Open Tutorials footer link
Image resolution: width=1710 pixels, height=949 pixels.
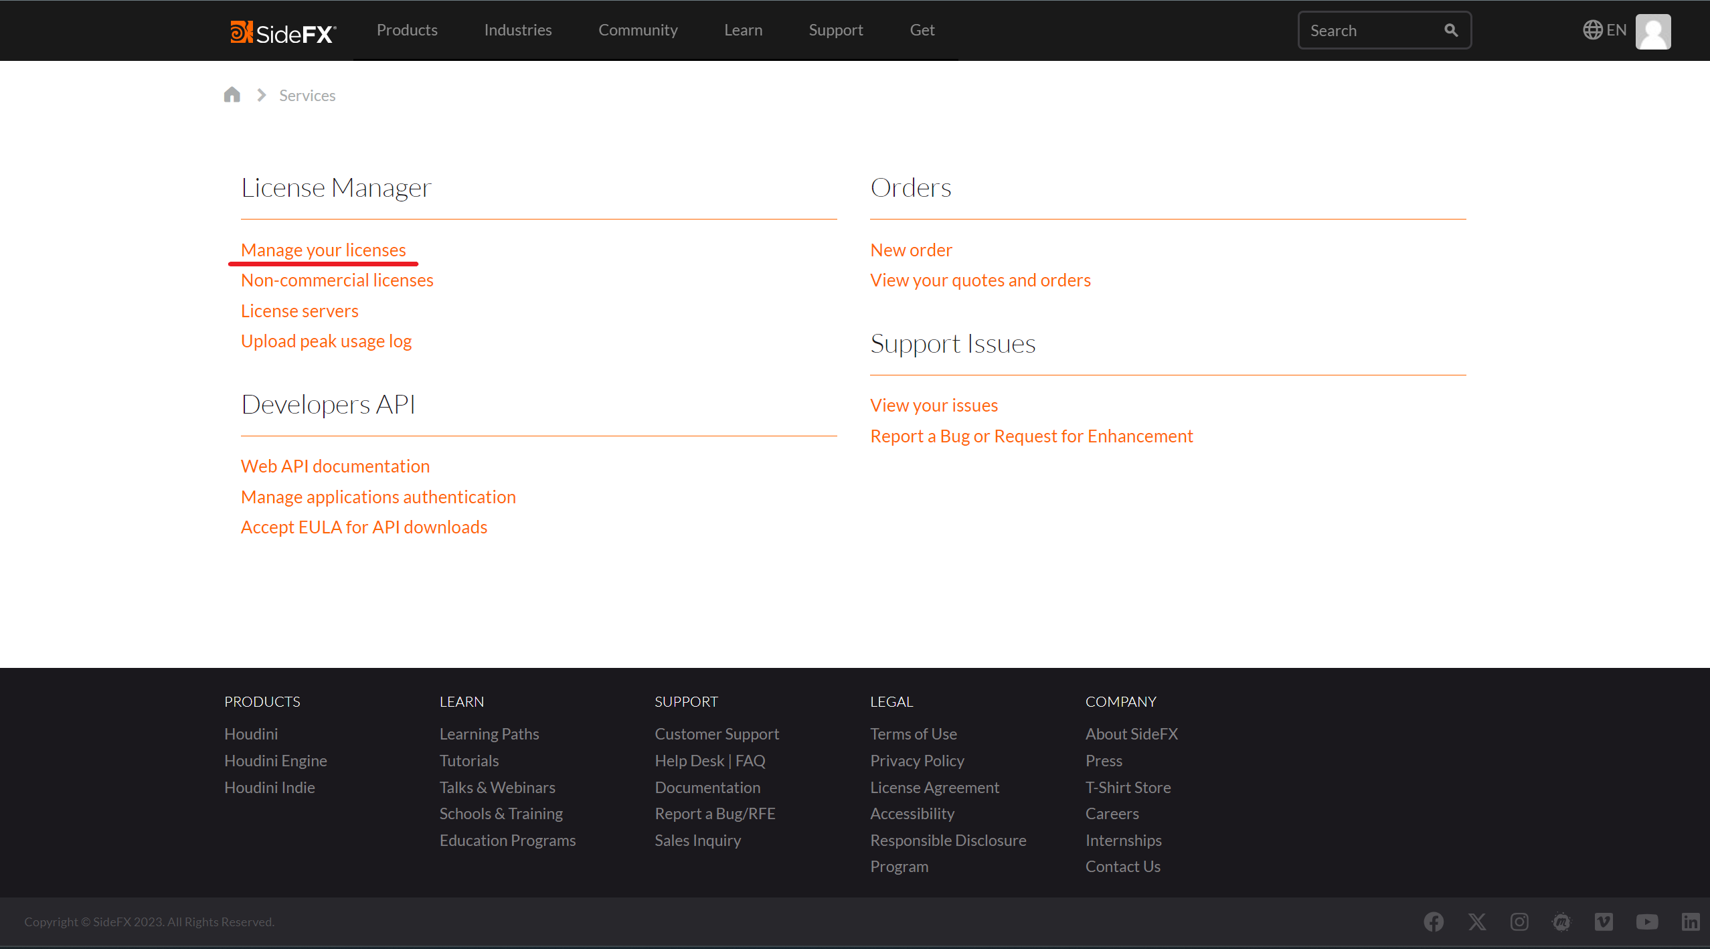pos(469,760)
